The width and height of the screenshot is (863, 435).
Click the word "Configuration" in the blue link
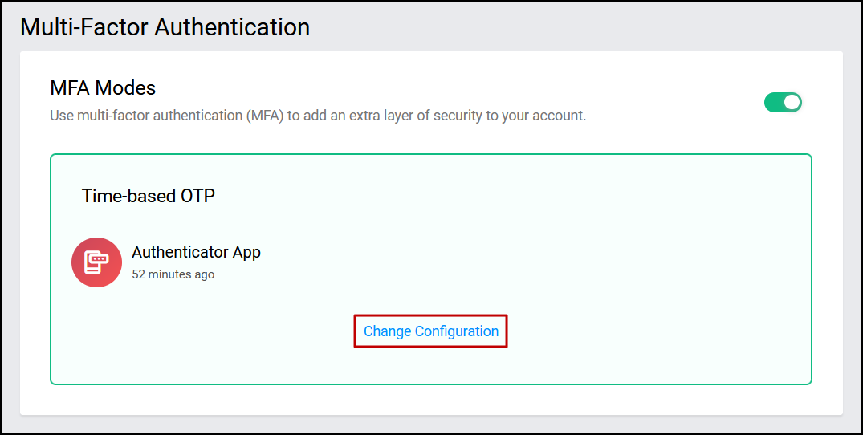[x=457, y=331]
